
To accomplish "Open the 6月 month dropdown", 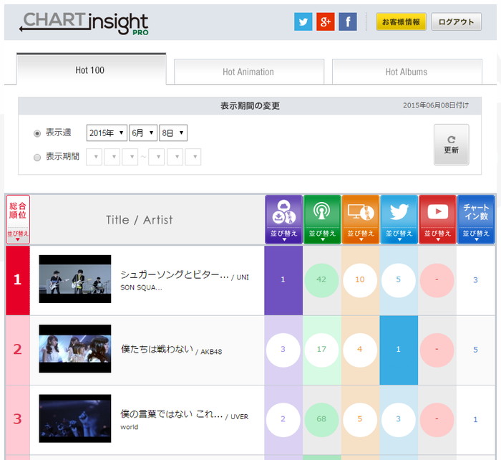I will tap(142, 133).
